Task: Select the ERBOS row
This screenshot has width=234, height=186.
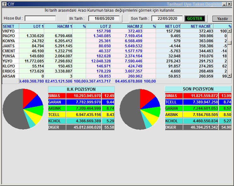Action: pos(114,71)
